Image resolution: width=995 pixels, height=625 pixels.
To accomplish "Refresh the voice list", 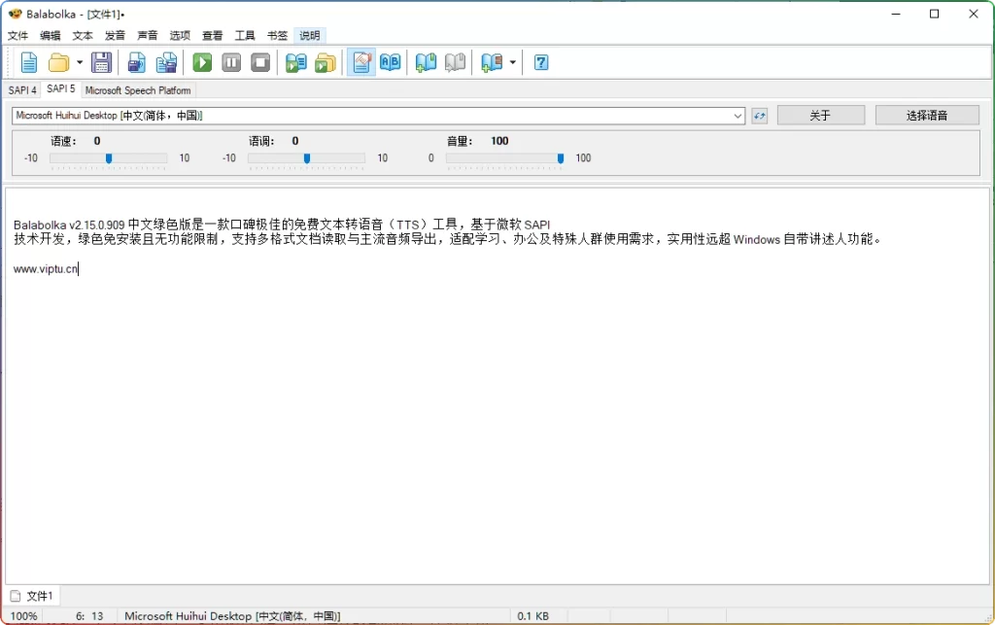I will [759, 115].
